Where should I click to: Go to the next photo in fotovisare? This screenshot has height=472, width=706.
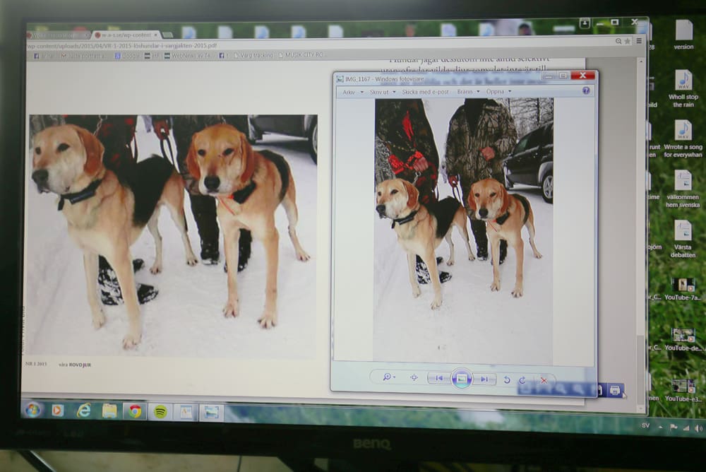[484, 379]
